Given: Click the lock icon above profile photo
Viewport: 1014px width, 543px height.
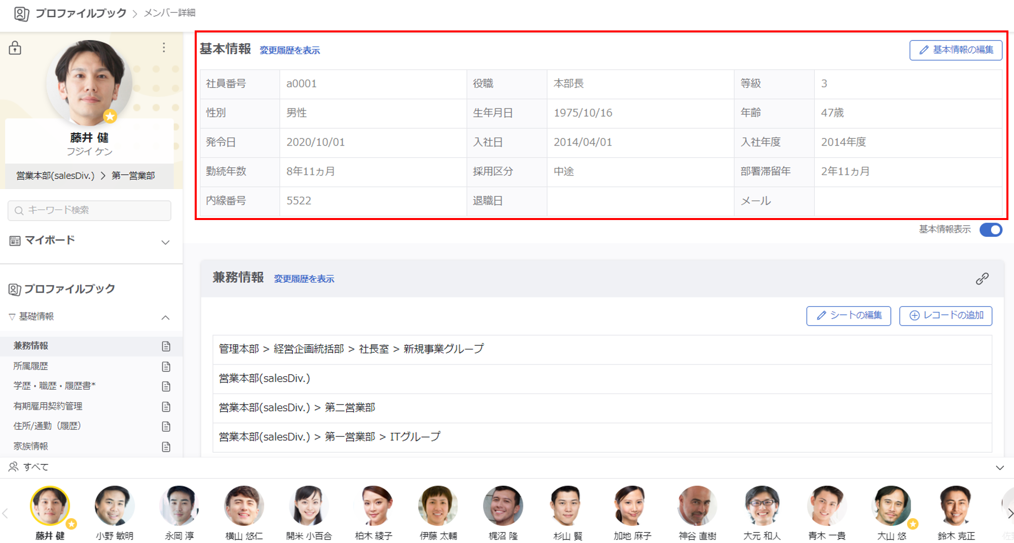Looking at the screenshot, I should (x=15, y=48).
